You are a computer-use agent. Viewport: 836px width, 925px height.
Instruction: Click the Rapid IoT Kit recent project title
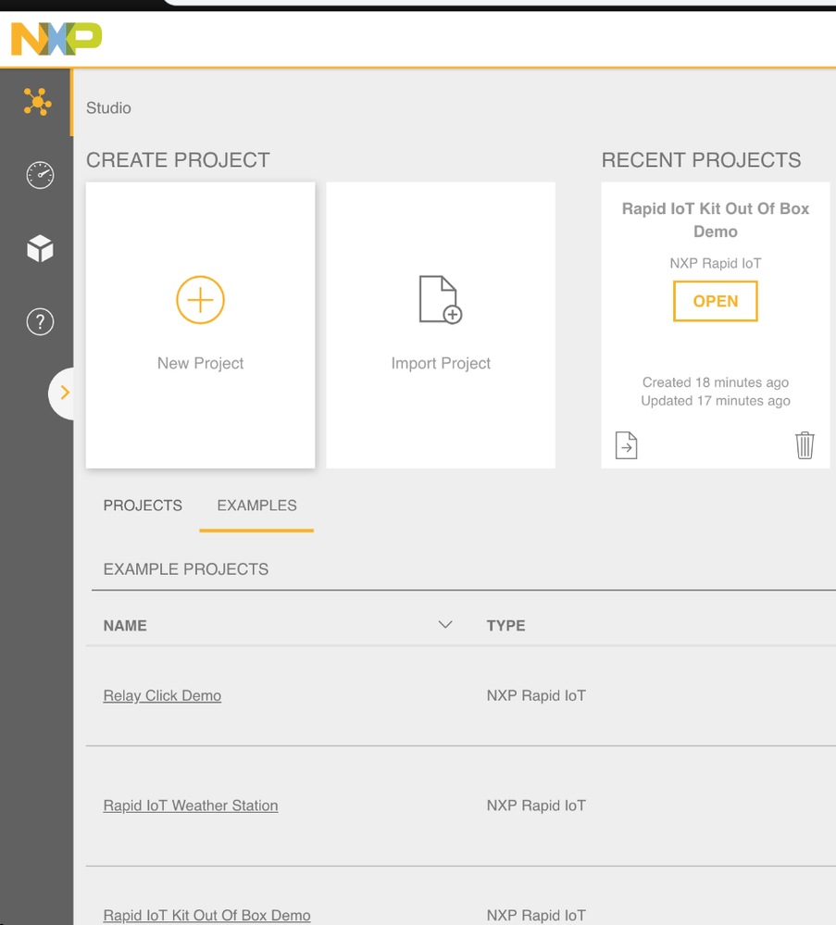click(716, 219)
